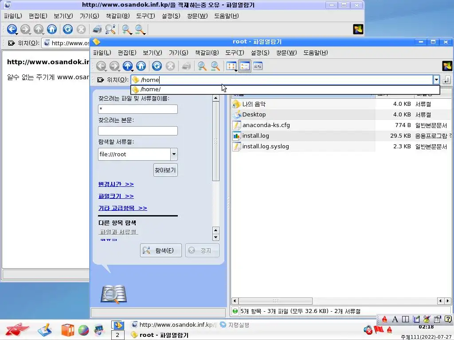454x340 pixels.
Task: Switch to virtual desktop 2
Action: point(117,335)
